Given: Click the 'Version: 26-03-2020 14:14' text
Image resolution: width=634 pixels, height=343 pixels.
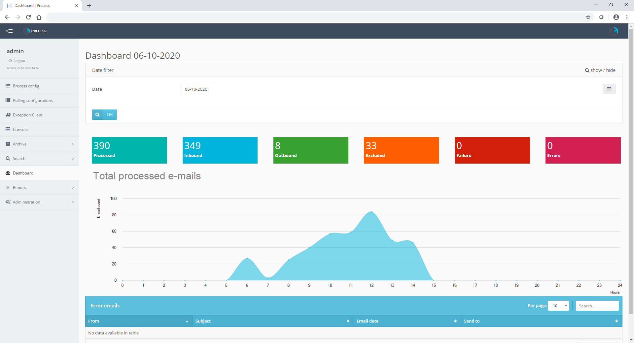Looking at the screenshot, I should pos(22,68).
